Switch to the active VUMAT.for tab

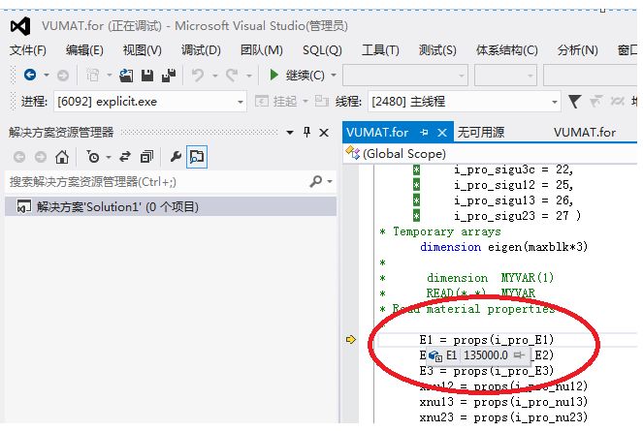[377, 133]
